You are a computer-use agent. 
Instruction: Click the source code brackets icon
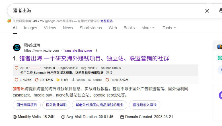[90, 80]
